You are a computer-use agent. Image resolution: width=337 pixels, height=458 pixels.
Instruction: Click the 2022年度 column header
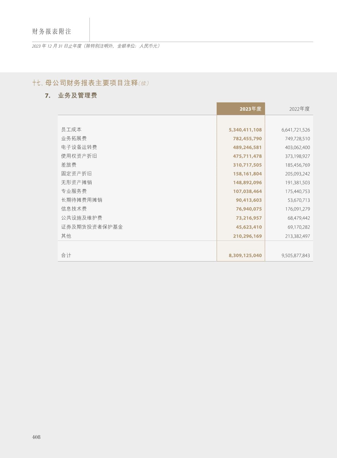pos(299,109)
